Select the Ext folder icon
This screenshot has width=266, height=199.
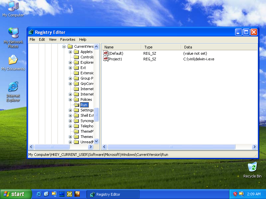(76, 68)
